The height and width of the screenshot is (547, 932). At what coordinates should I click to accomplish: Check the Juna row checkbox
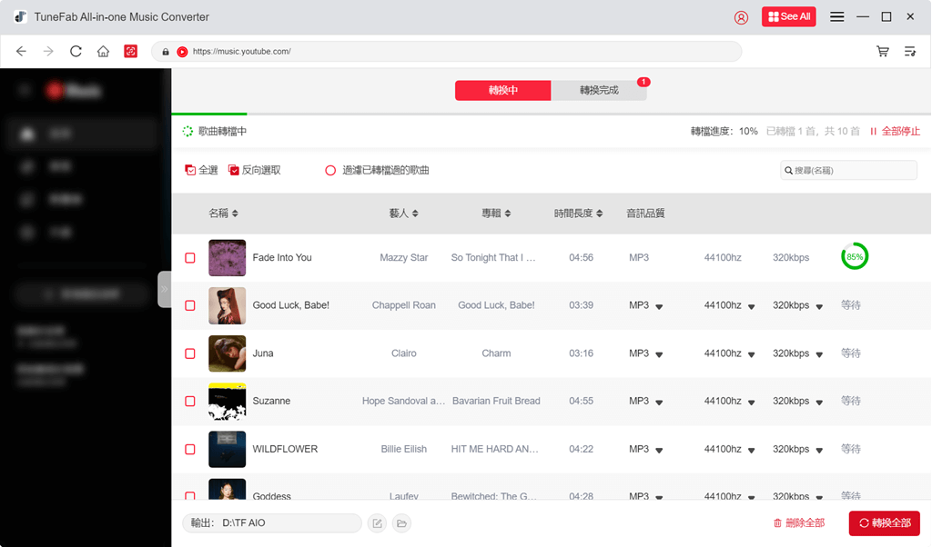190,353
